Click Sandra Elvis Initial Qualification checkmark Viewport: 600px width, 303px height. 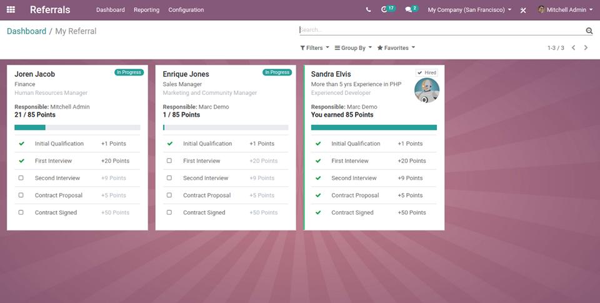[x=318, y=144]
